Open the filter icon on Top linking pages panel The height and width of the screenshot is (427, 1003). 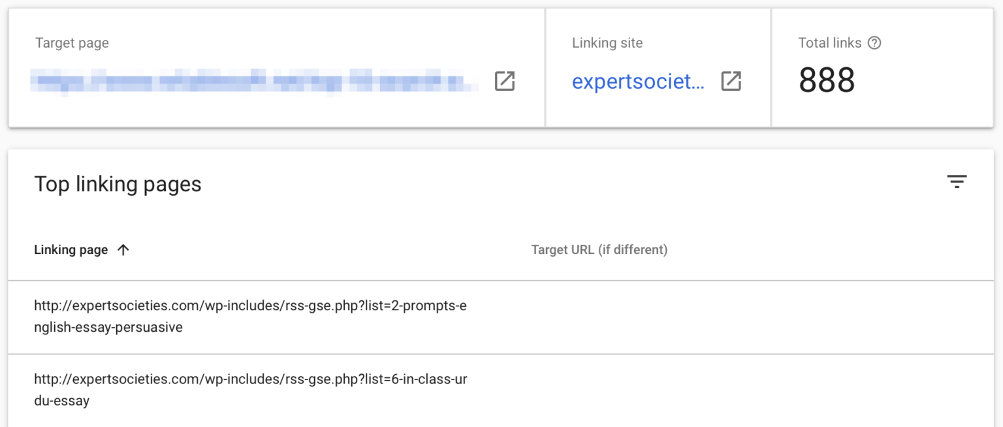point(957,182)
